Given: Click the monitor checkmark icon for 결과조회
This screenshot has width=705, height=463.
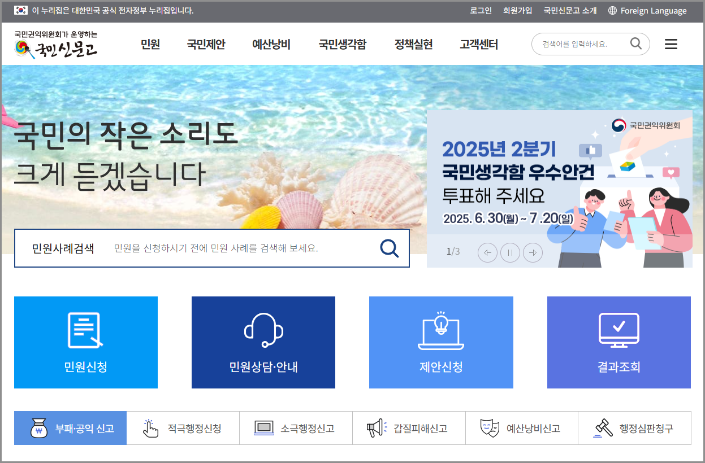Looking at the screenshot, I should tap(619, 330).
